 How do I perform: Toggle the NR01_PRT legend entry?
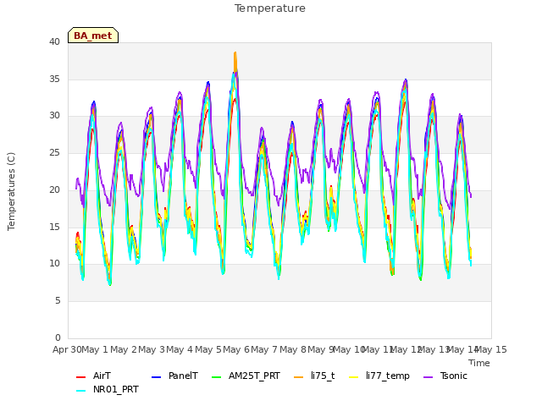[108, 390]
